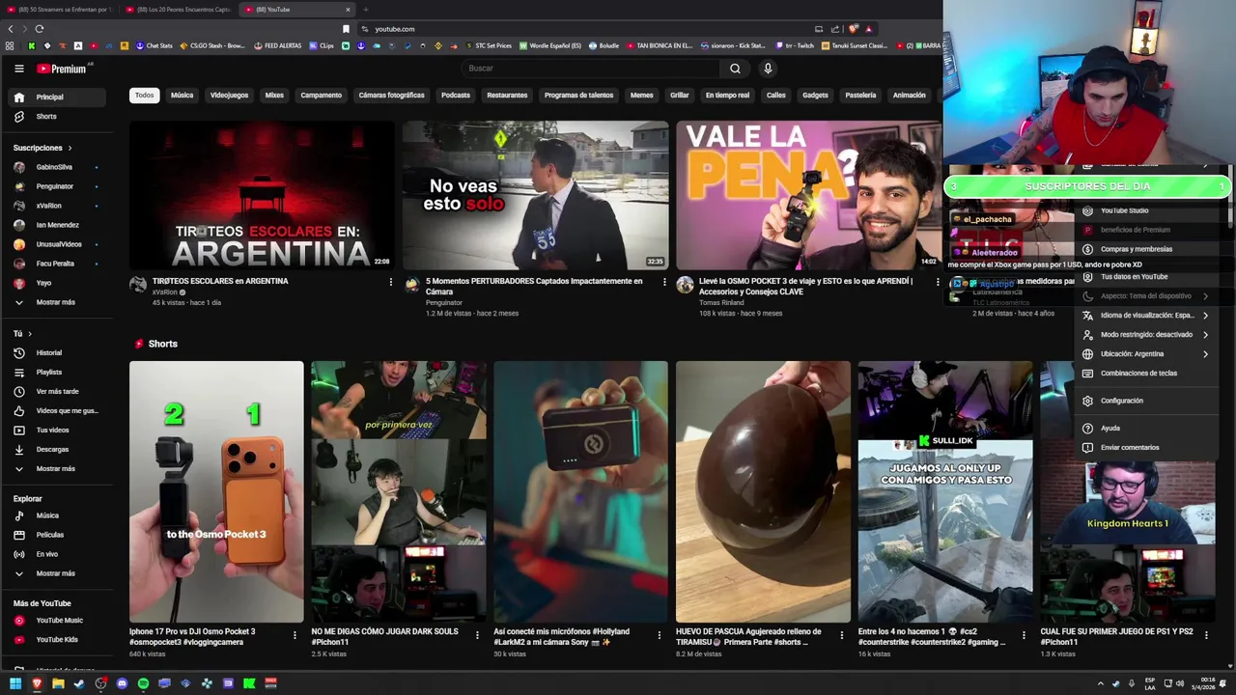Image resolution: width=1236 pixels, height=695 pixels.
Task: Click the bookmark icon in address bar
Action: 347,29
